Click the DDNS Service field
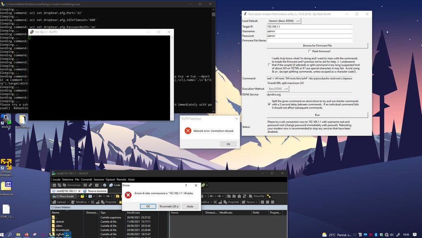422x238 pixels. 309,95
